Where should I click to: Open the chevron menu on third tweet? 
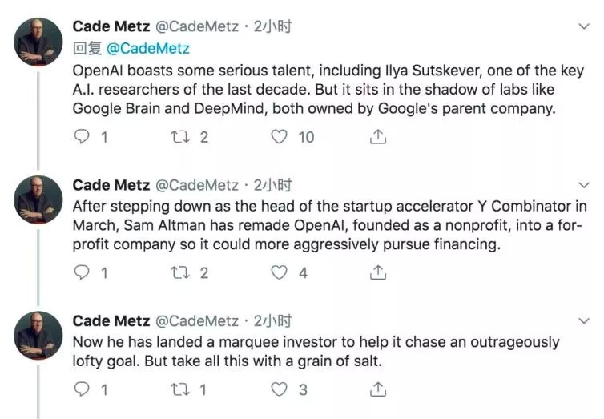[583, 321]
